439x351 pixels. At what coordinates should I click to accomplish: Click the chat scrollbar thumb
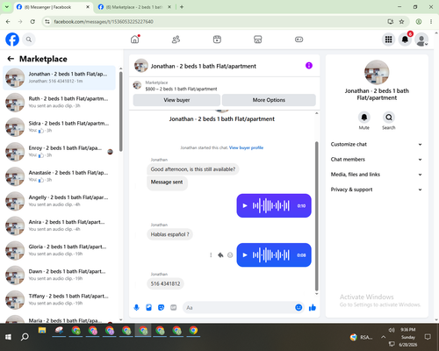pyautogui.click(x=316, y=217)
